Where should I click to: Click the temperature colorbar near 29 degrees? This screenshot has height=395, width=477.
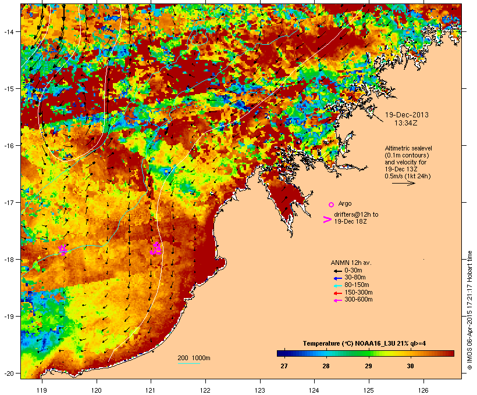368,353
